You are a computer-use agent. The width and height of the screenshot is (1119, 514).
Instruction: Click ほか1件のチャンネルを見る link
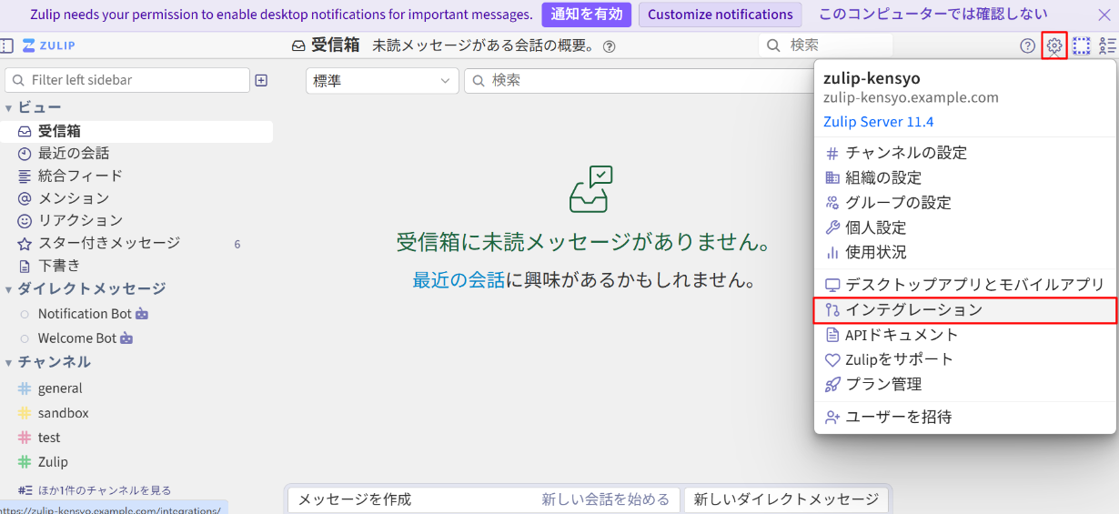104,490
